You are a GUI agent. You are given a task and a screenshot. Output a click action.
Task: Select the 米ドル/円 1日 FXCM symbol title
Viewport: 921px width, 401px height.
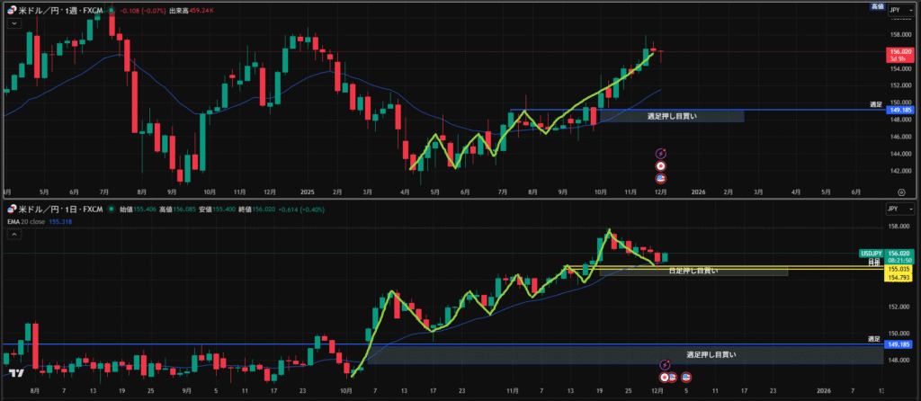tap(59, 209)
